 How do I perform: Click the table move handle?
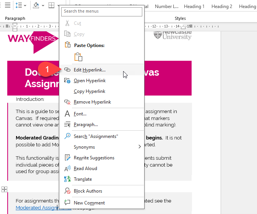click(4, 189)
